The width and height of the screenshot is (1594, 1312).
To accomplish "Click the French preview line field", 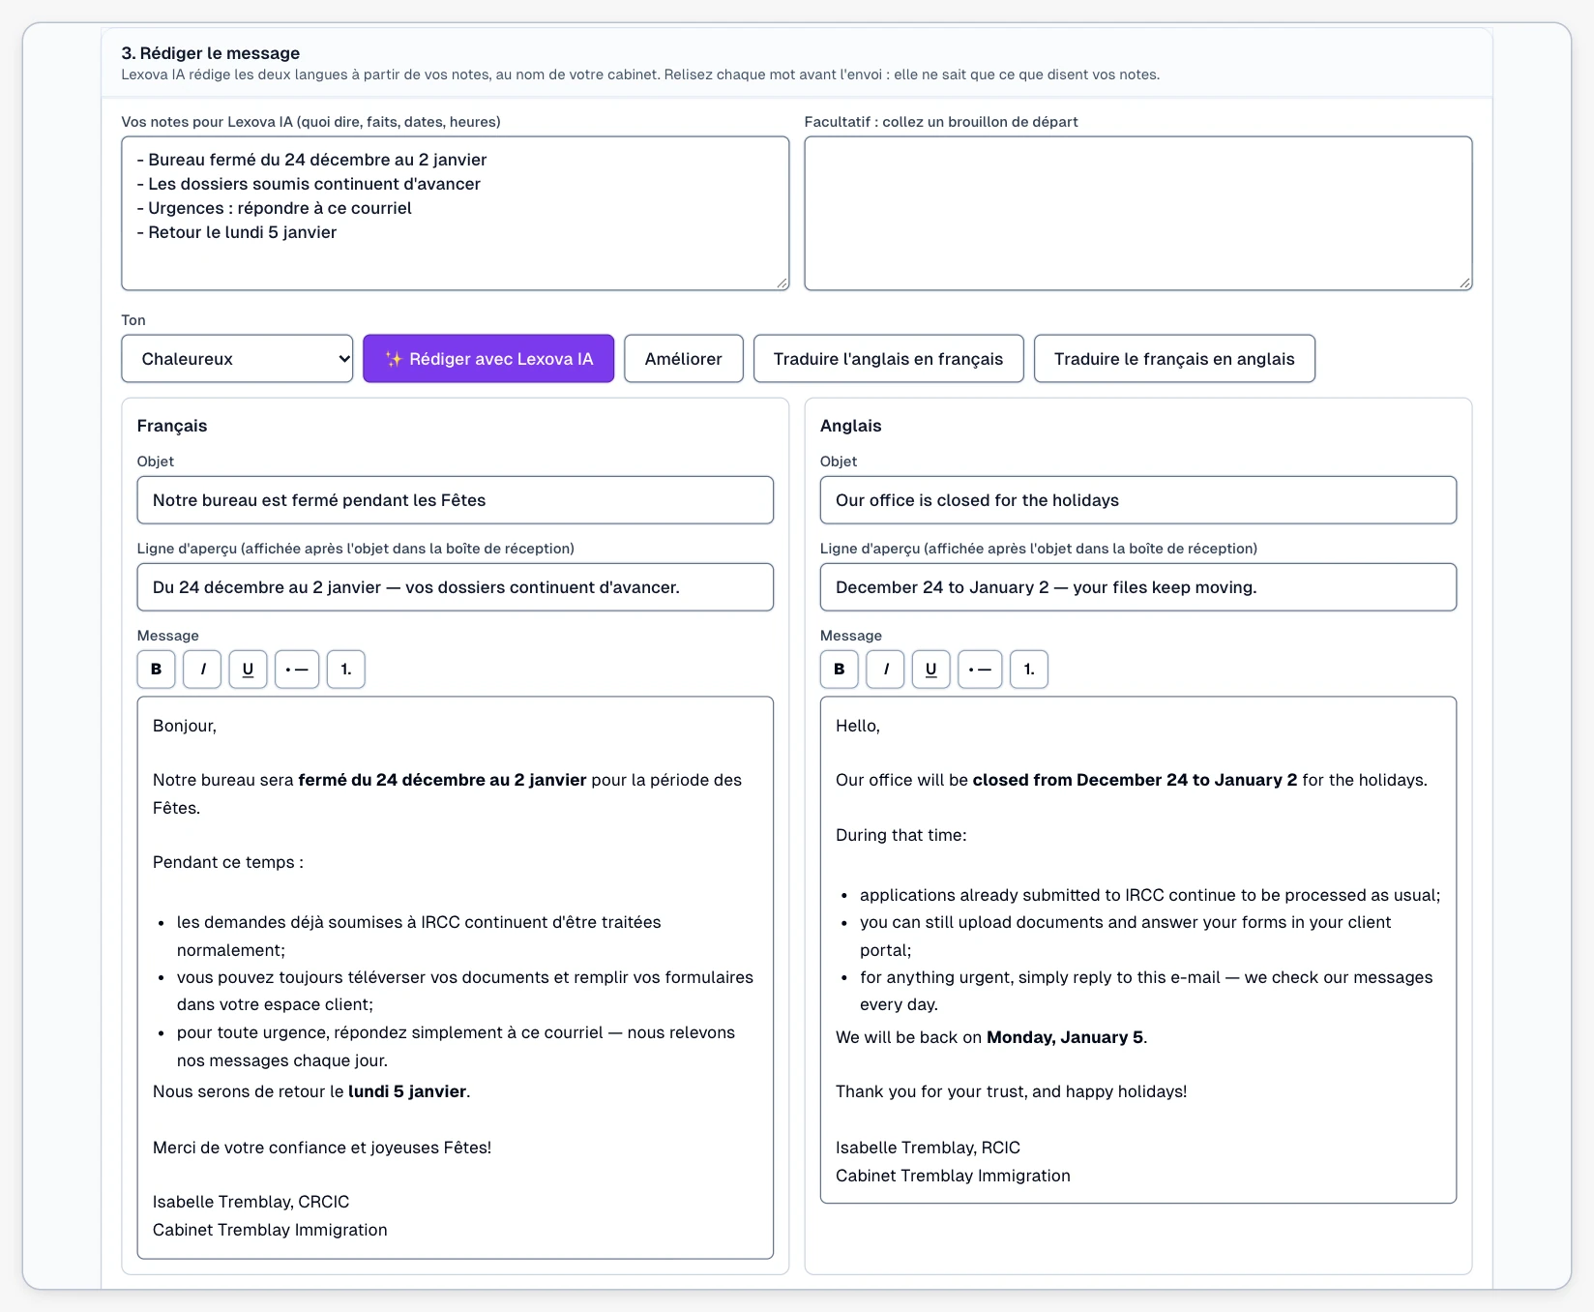I will click(456, 587).
